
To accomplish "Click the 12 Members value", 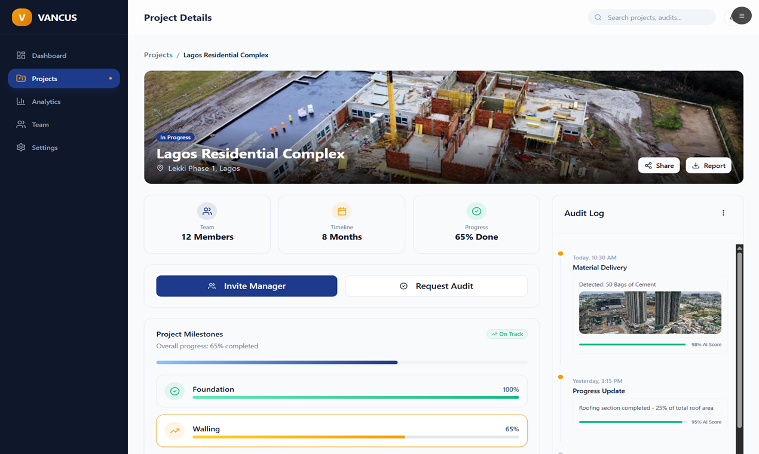I will click(x=207, y=237).
